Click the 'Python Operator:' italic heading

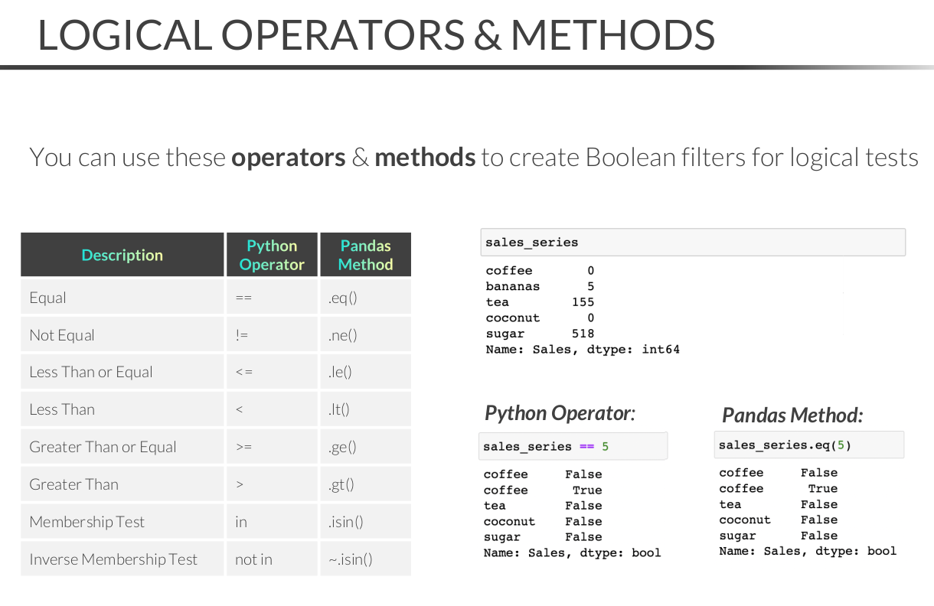click(x=560, y=413)
